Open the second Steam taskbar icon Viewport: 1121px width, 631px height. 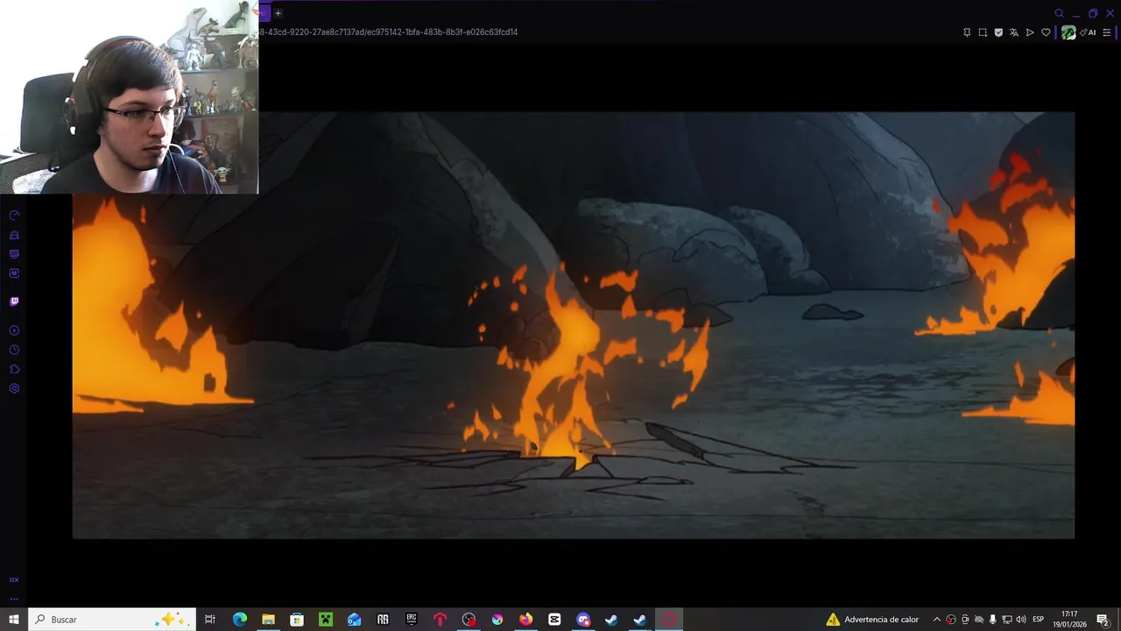640,620
